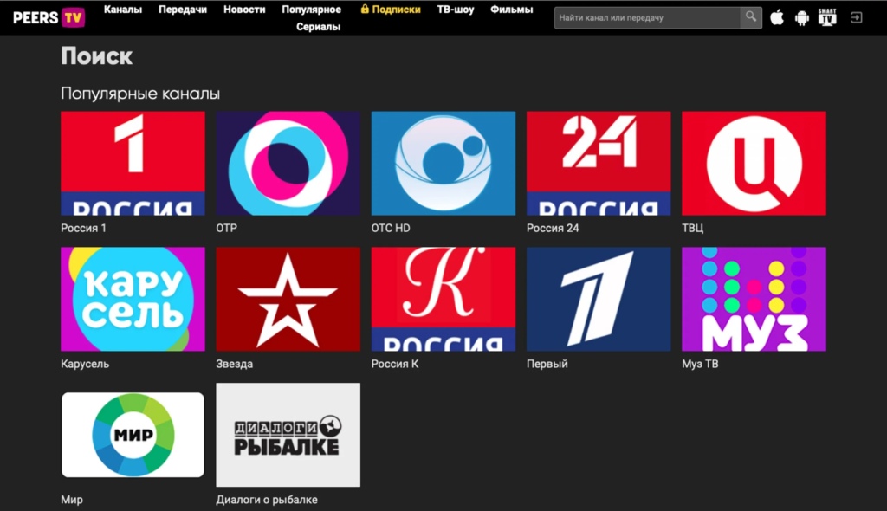Open the Mir channel logo tile
887x511 pixels.
coord(133,434)
